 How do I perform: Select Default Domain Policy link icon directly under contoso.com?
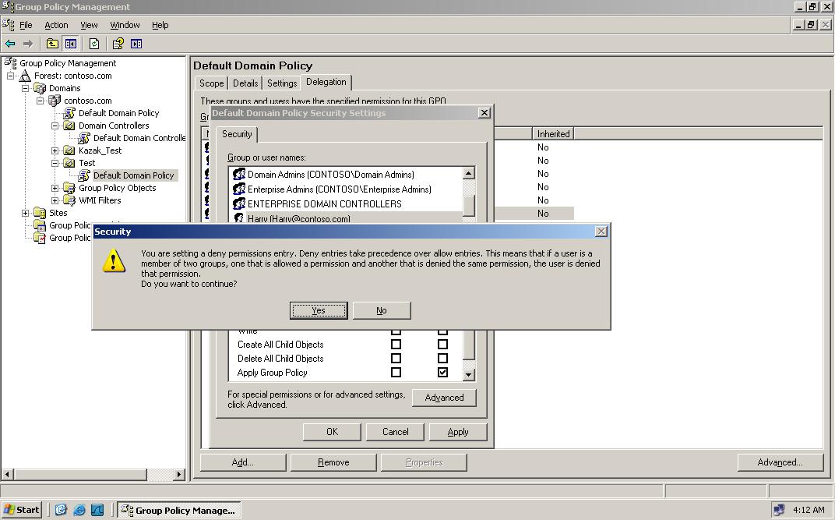(69, 113)
